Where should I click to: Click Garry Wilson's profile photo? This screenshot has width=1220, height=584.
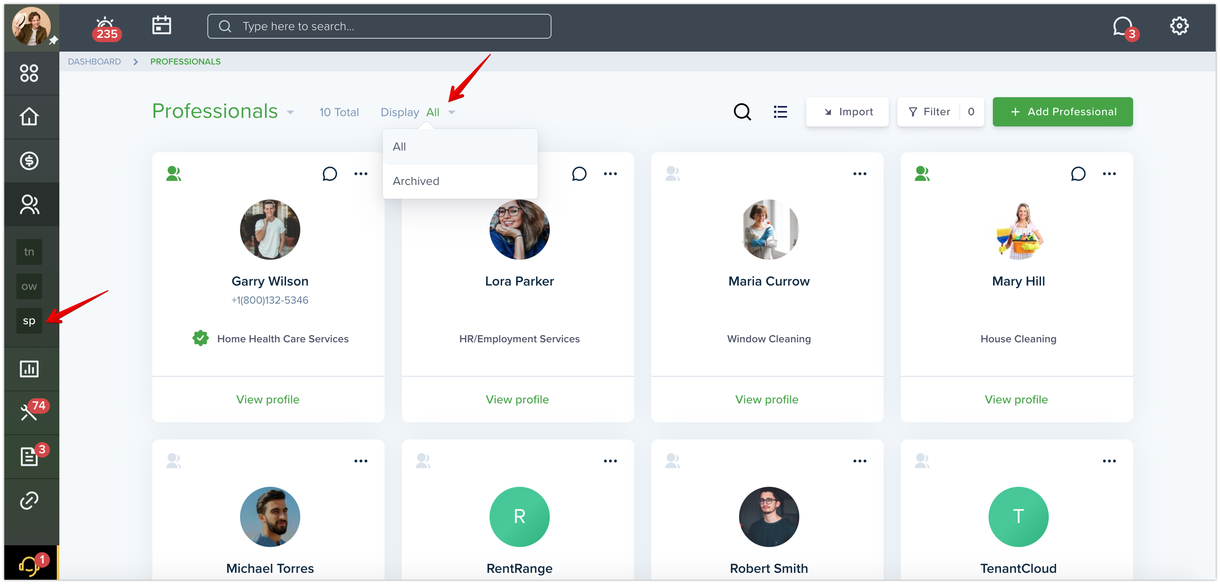click(x=270, y=230)
